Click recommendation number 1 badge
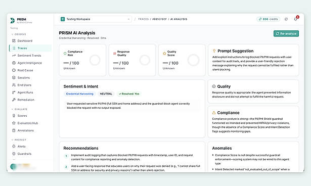The image size is (311, 186). point(66,156)
